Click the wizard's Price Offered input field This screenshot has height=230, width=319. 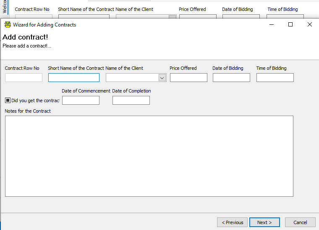pos(188,78)
